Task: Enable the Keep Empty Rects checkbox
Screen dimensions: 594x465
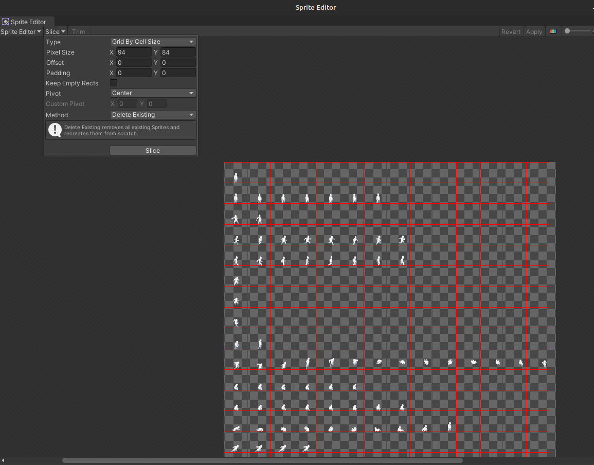Action: point(114,83)
